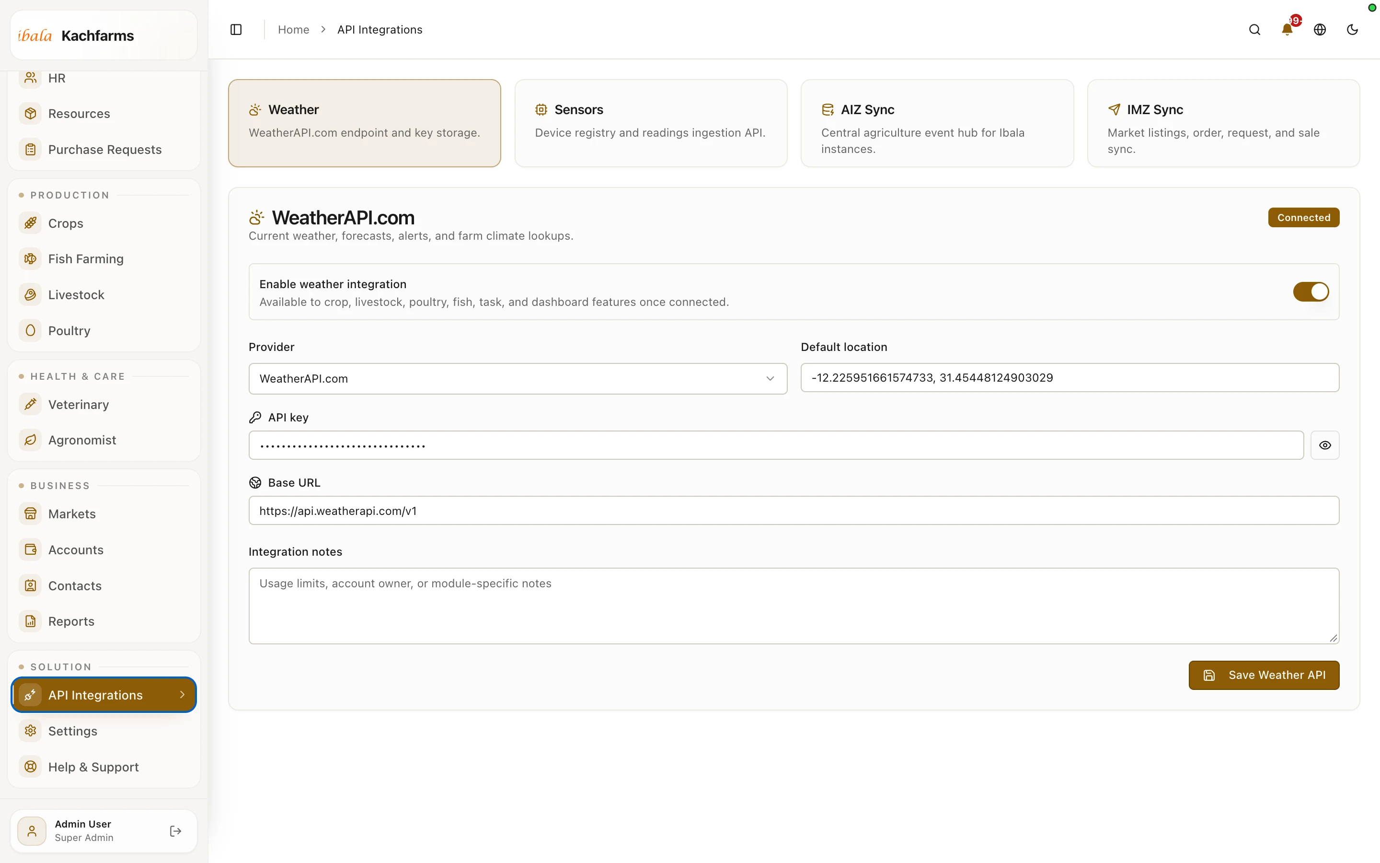Select the Sensors integration card
Viewport: 1380px width, 863px height.
(x=651, y=123)
